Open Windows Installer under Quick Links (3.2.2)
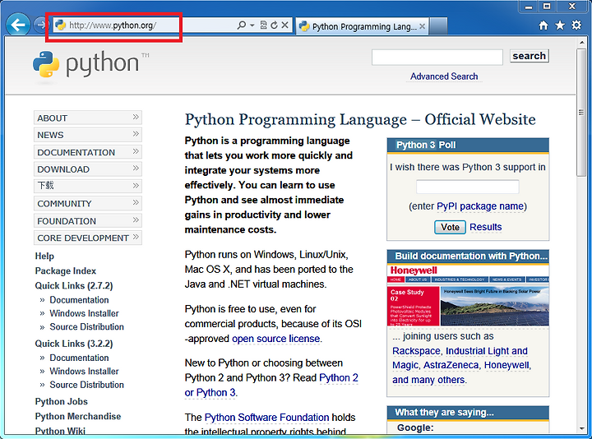The image size is (592, 439). coord(84,371)
